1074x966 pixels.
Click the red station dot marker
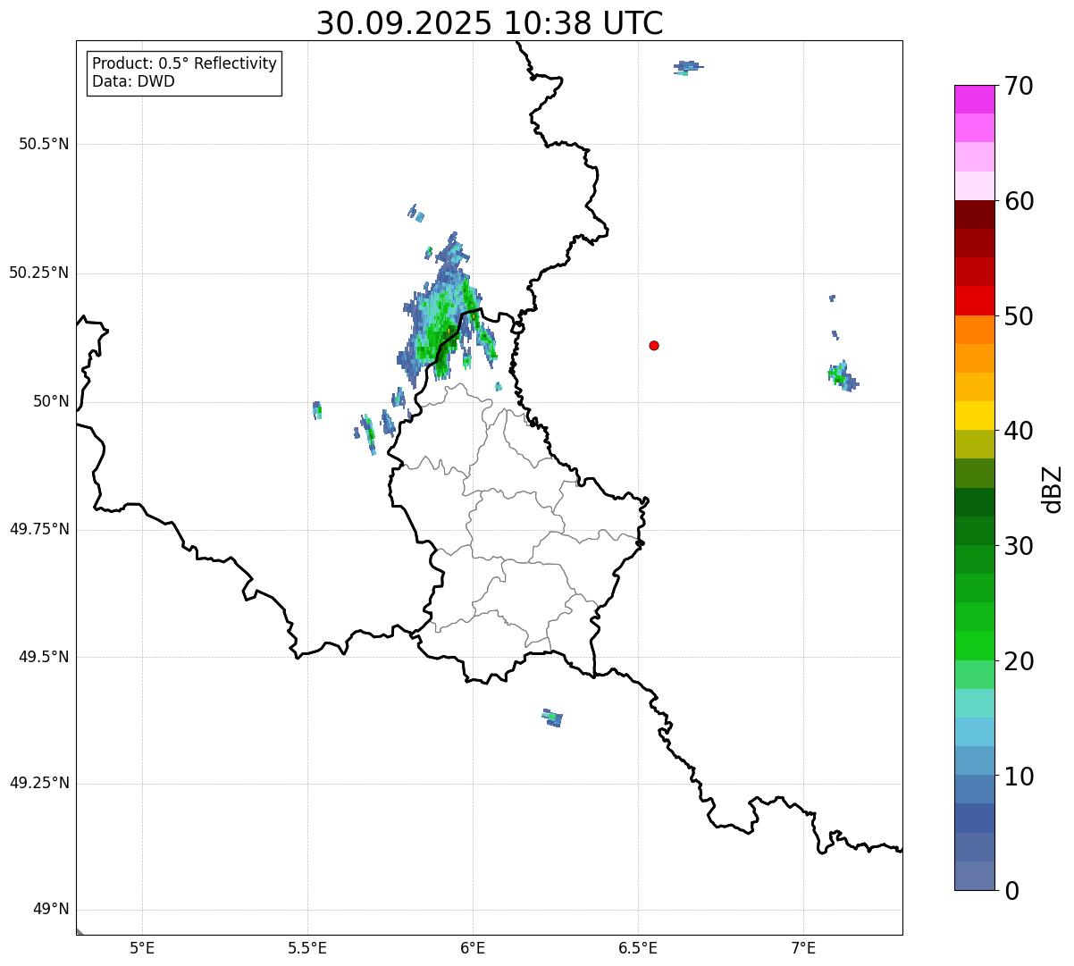[x=654, y=345]
